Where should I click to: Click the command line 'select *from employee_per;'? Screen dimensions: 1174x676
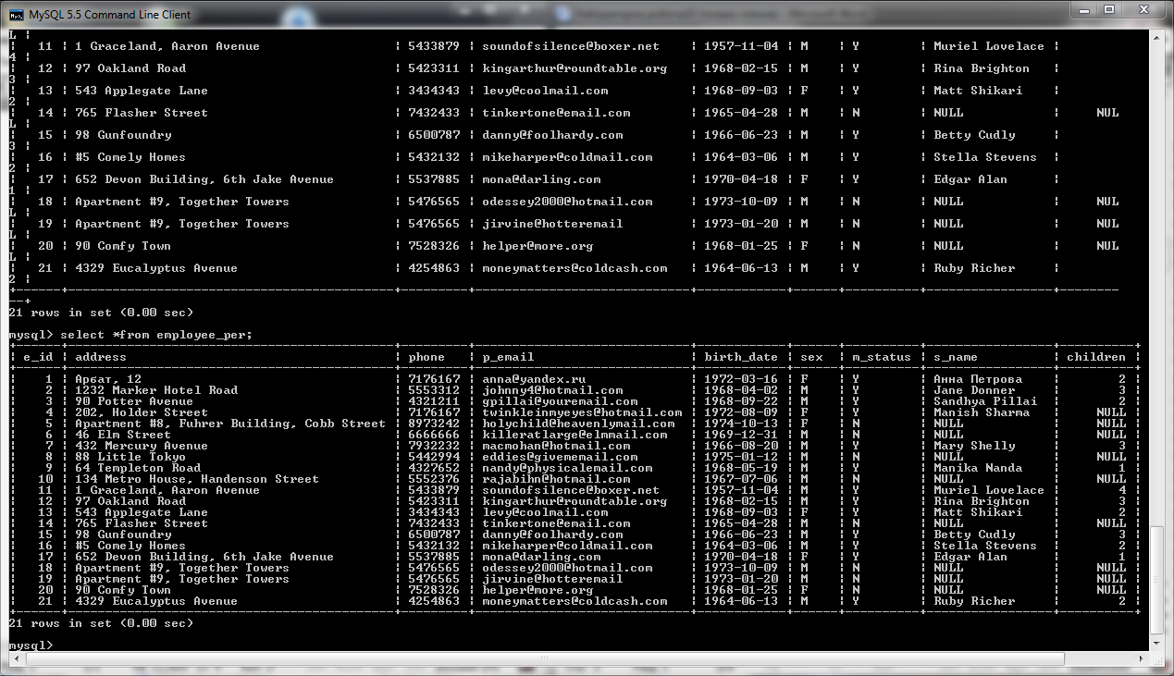pyautogui.click(x=156, y=335)
